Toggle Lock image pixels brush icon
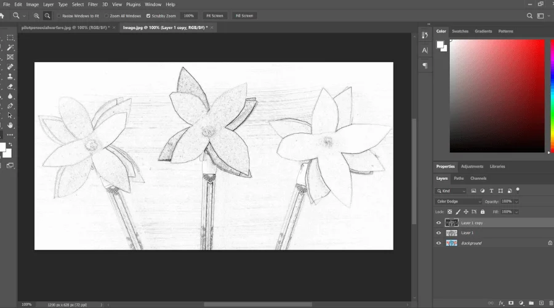This screenshot has width=554, height=308. (458, 212)
